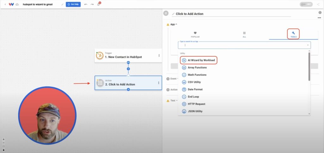Image resolution: width=324 pixels, height=153 pixels.
Task: Fit the canvas view to screen
Action: pyautogui.click(x=3, y=146)
